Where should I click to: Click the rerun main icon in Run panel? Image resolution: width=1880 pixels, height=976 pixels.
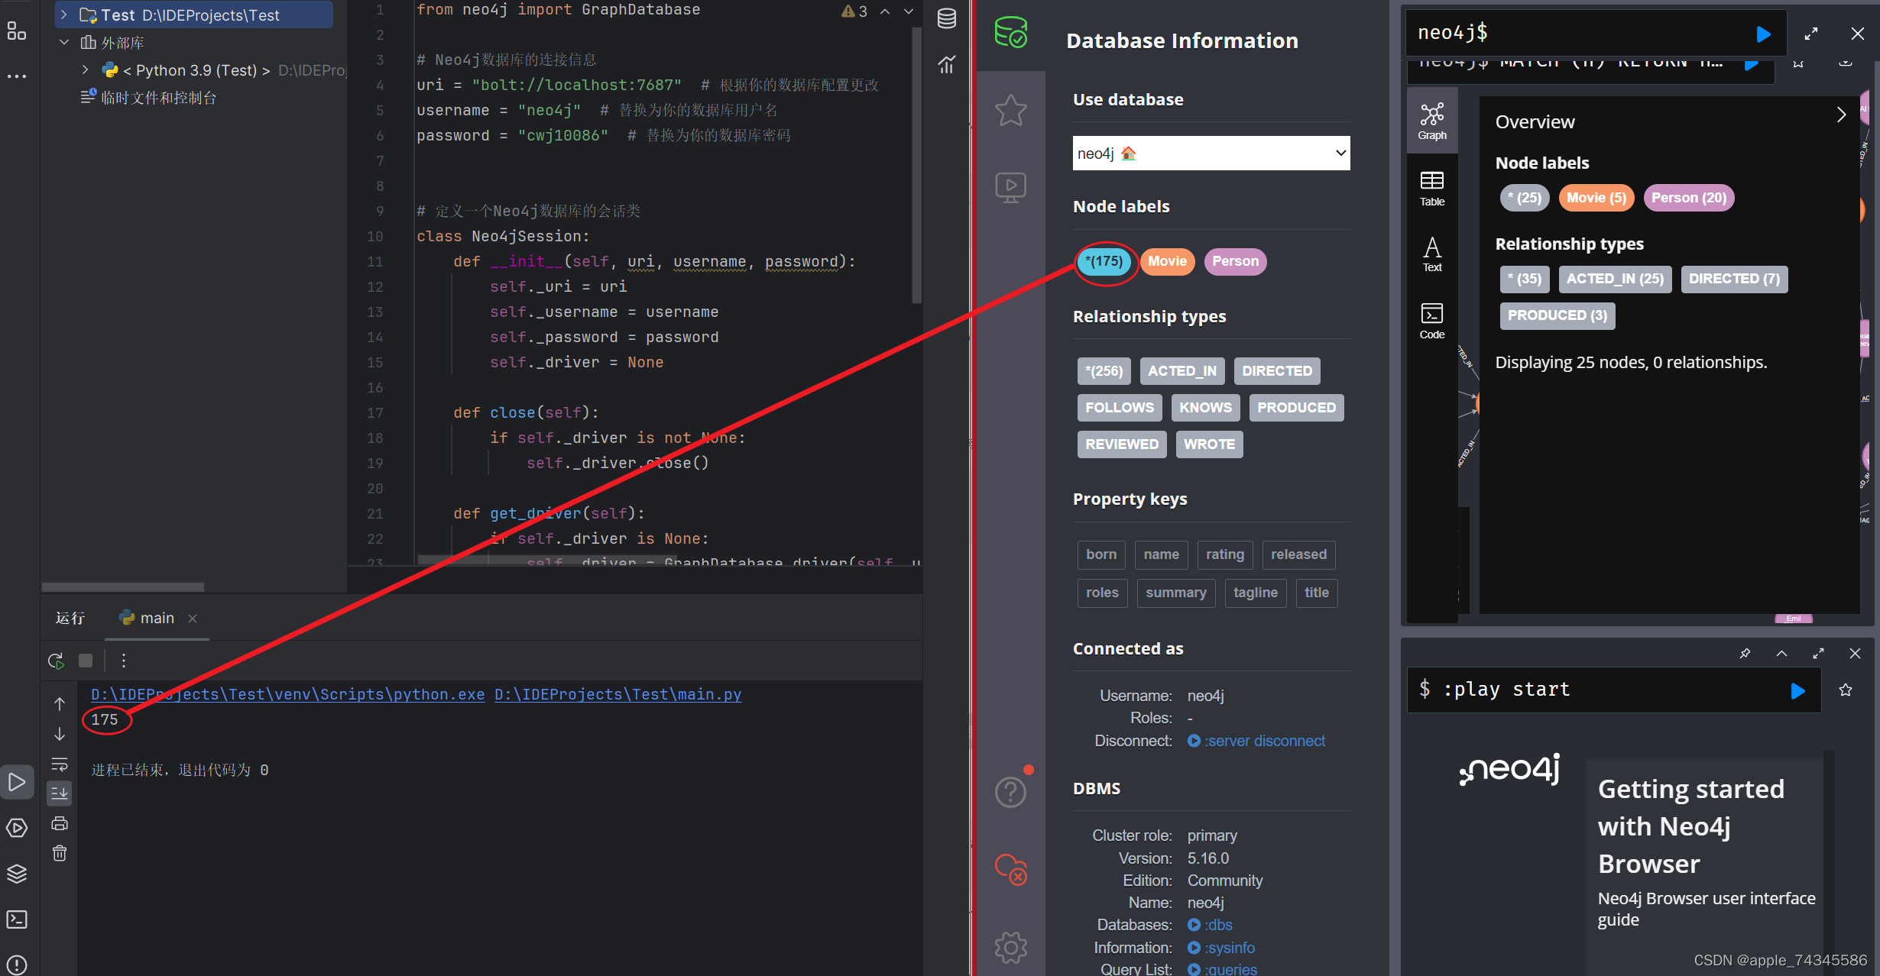(56, 661)
